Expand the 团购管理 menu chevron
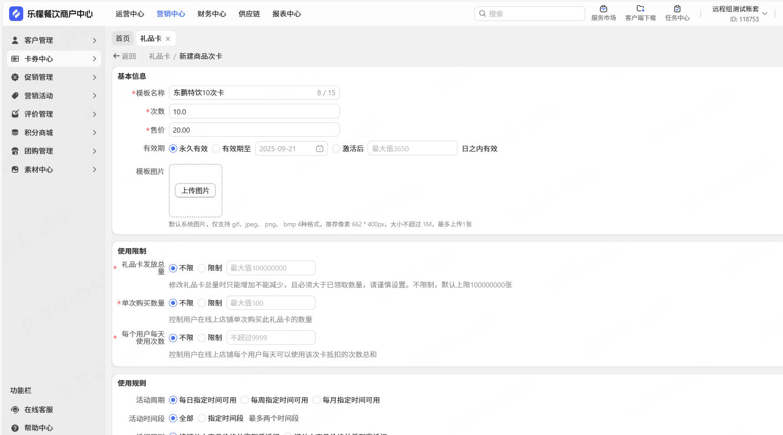 click(x=95, y=151)
